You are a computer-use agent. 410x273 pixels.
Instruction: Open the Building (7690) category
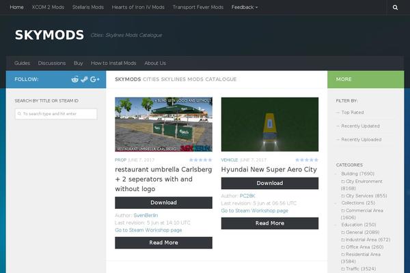(357, 174)
